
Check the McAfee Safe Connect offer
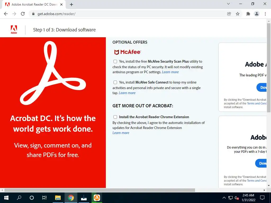[x=115, y=82]
